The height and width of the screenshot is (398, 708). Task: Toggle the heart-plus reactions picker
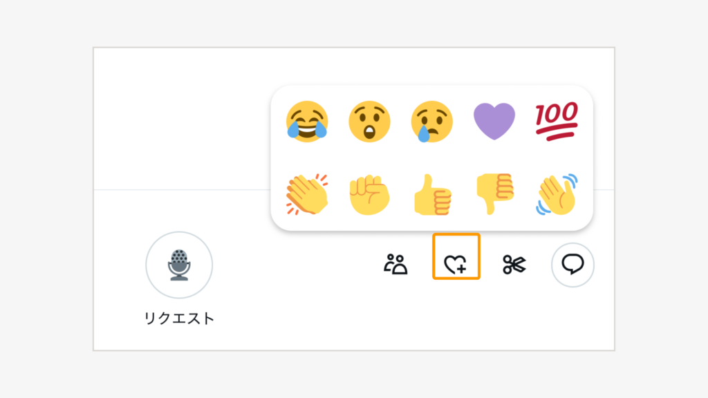(x=456, y=265)
